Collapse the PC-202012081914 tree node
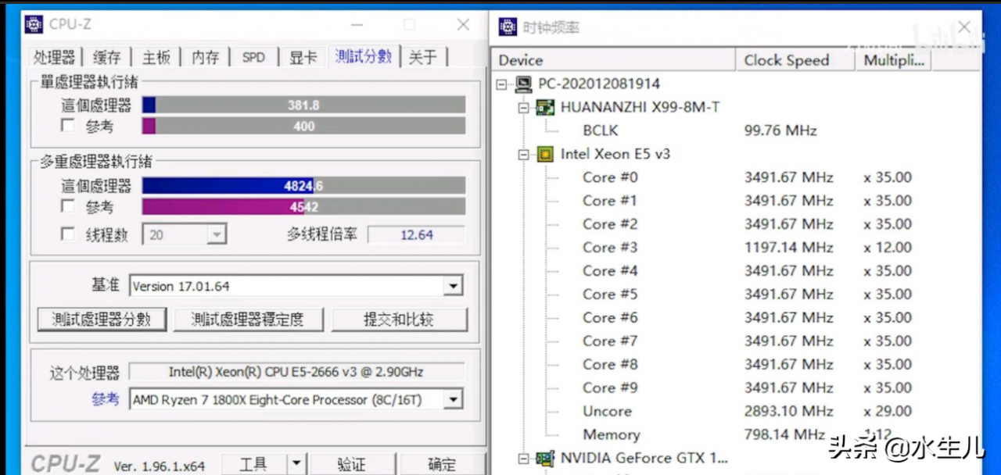Viewport: 1001px width, 475px height. tap(502, 84)
